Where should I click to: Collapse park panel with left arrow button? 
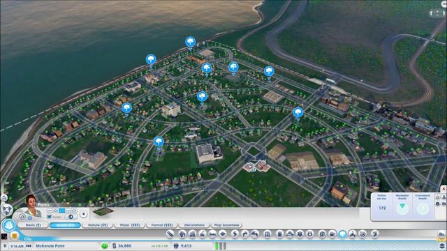84,214
